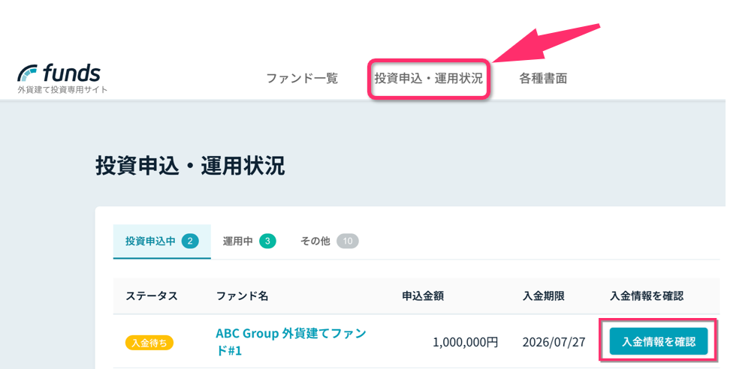
Task: Click the count badge 2 on 投資申込中
Action: coord(190,241)
